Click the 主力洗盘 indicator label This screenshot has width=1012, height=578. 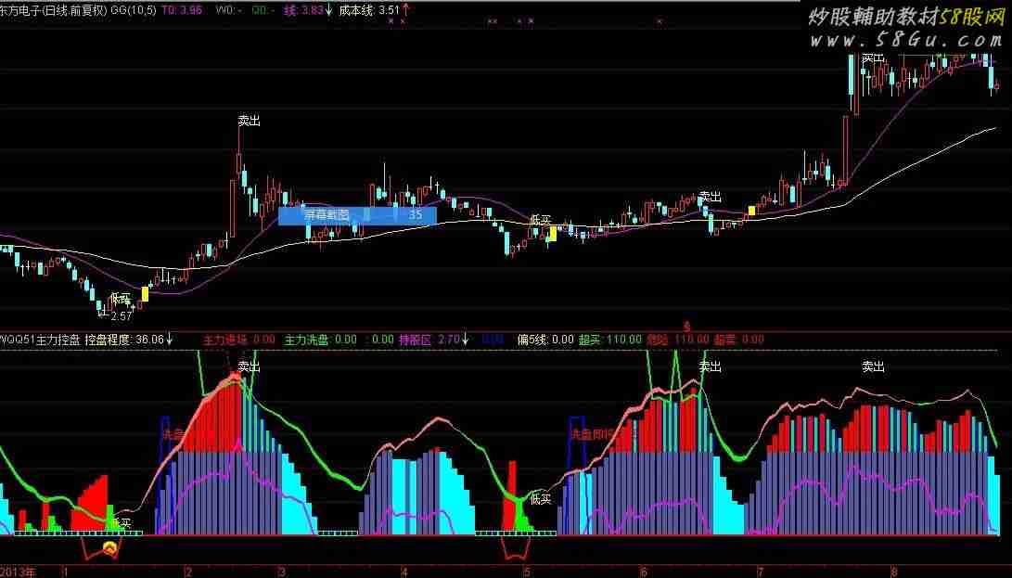click(307, 340)
